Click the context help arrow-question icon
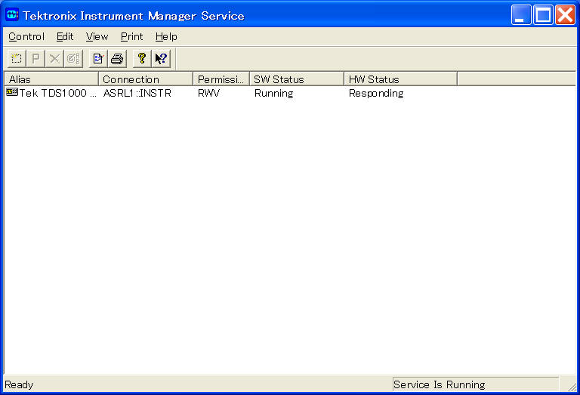The width and height of the screenshot is (580, 395). 161,58
